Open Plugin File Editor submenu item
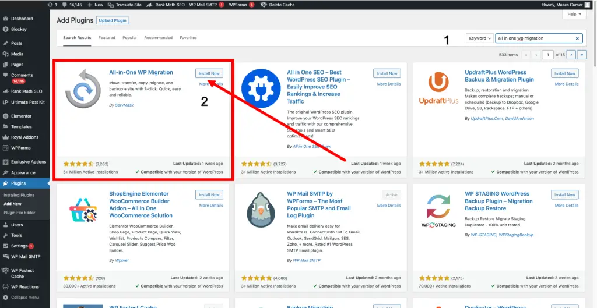This screenshot has width=597, height=308. pos(19,213)
